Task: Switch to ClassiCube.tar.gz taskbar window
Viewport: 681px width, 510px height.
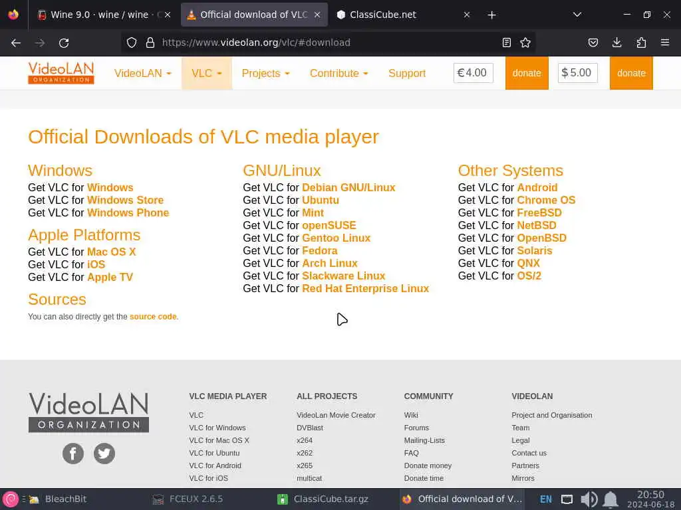Action: [x=323, y=499]
